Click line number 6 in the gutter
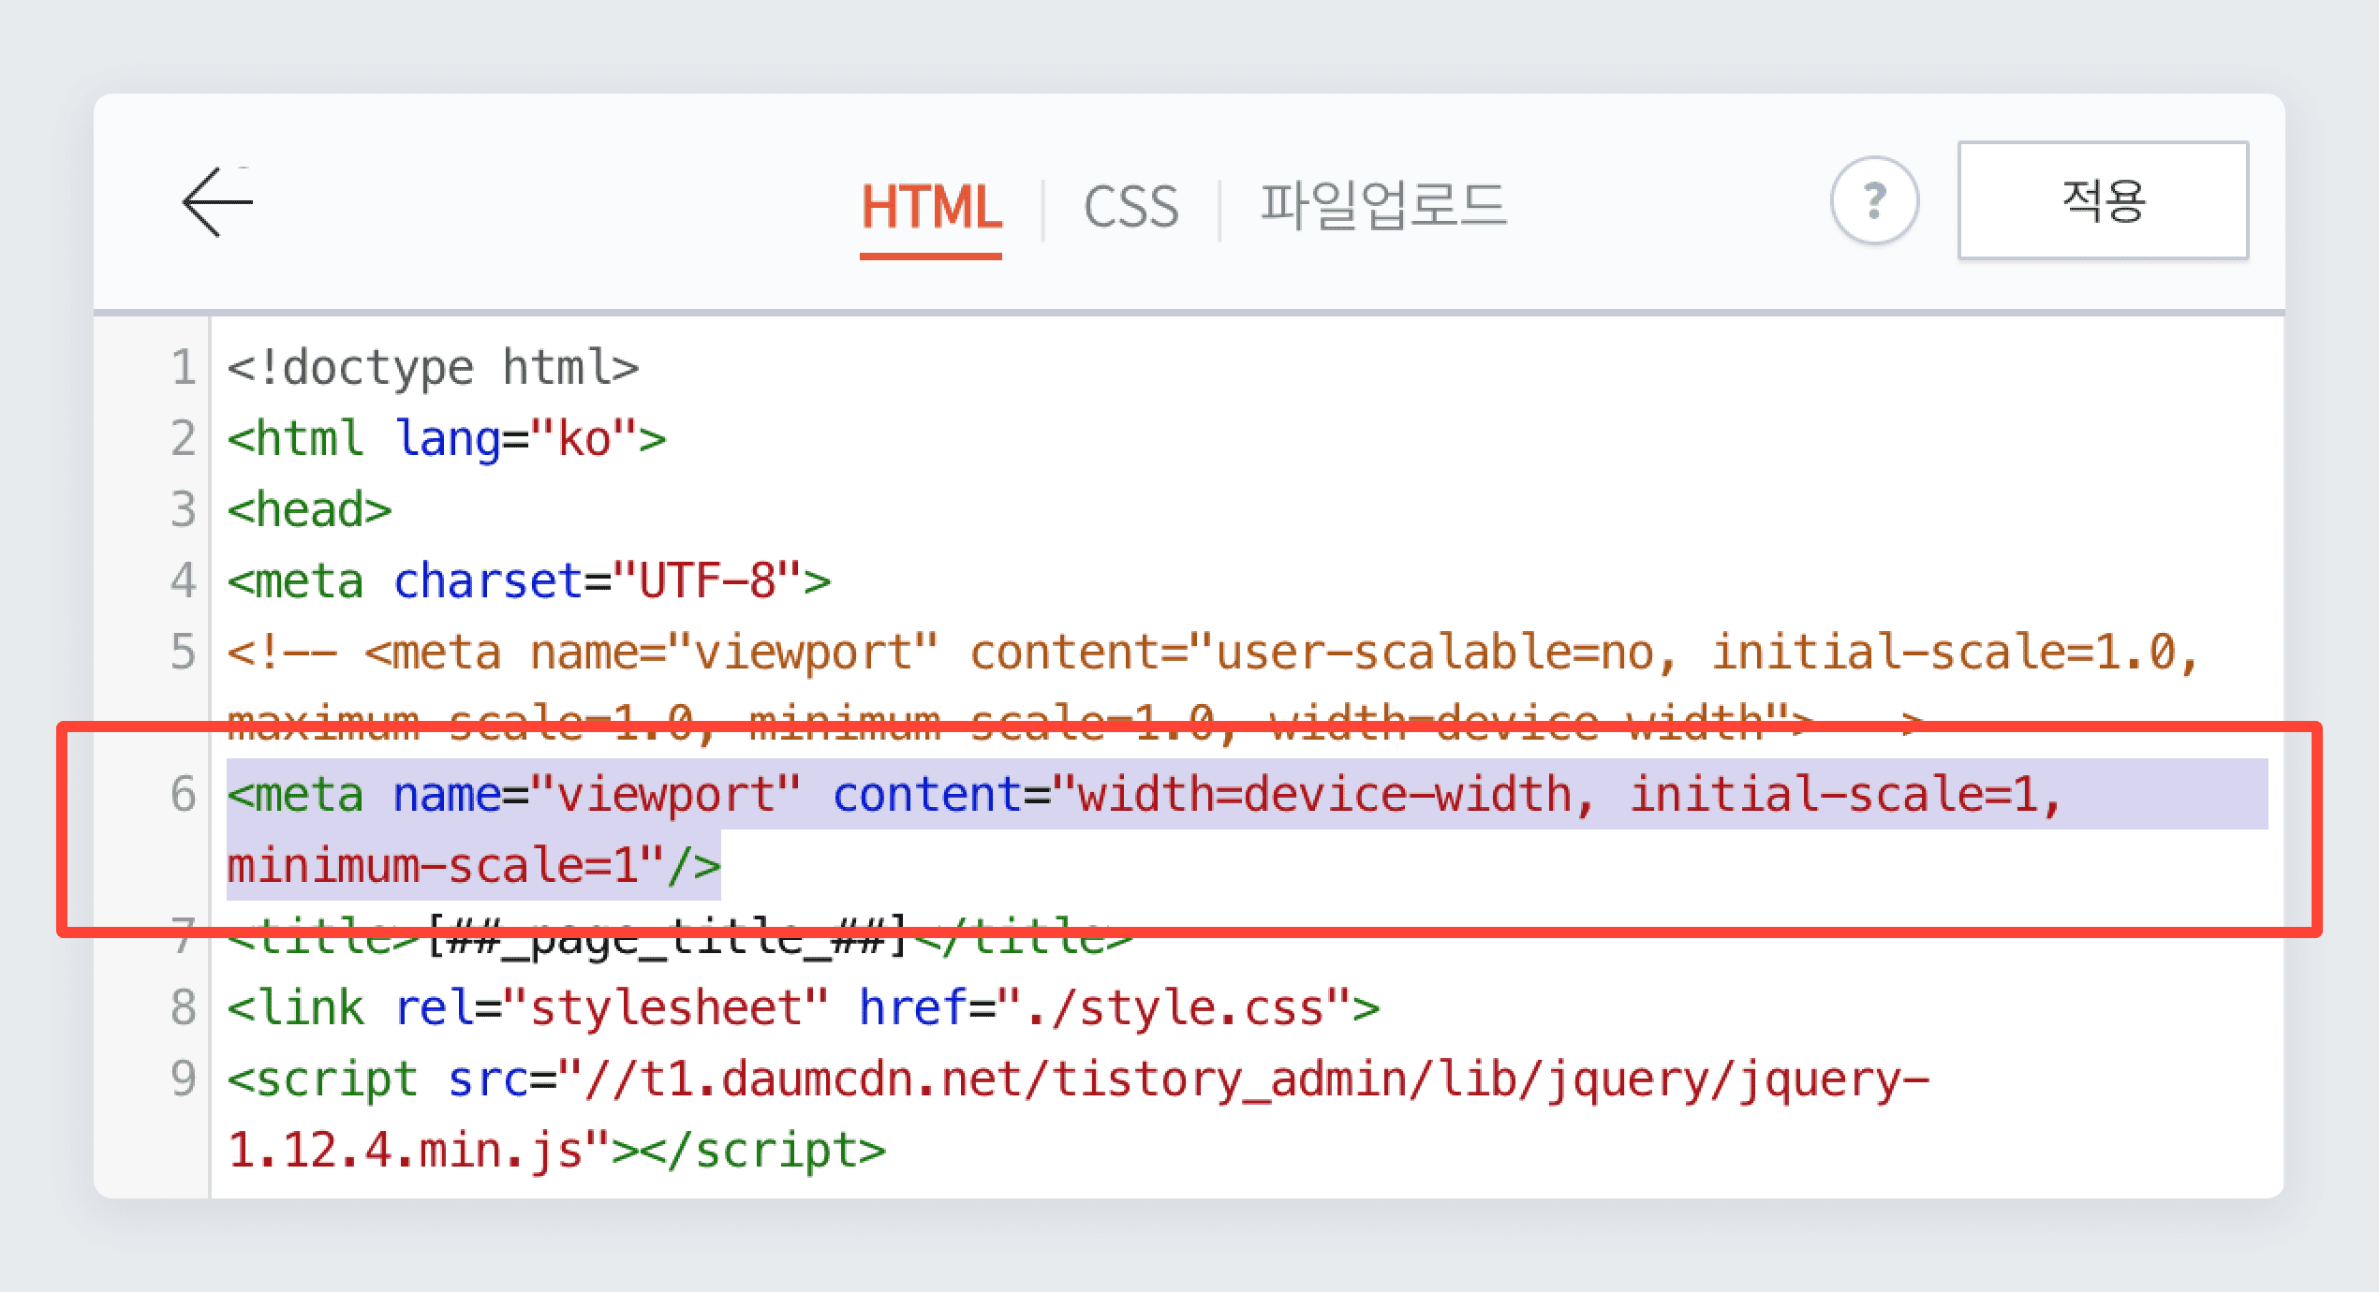The height and width of the screenshot is (1292, 2379). coord(184,794)
